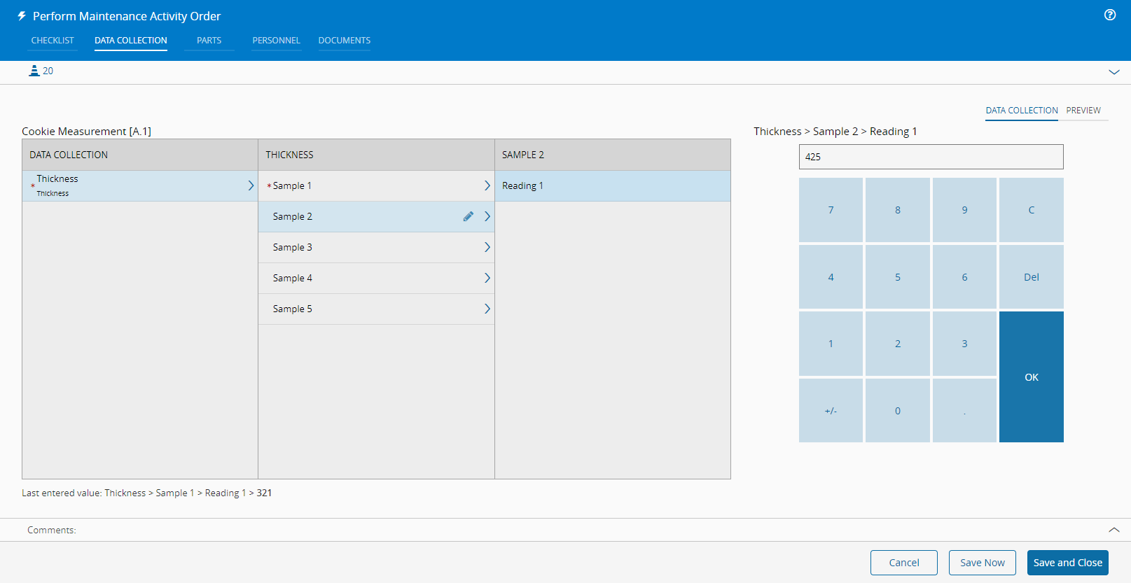Switch to the Preview tab
The height and width of the screenshot is (583, 1131).
[x=1083, y=111]
